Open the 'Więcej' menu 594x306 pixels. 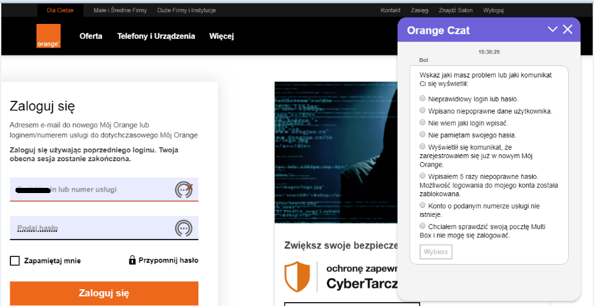pyautogui.click(x=222, y=36)
